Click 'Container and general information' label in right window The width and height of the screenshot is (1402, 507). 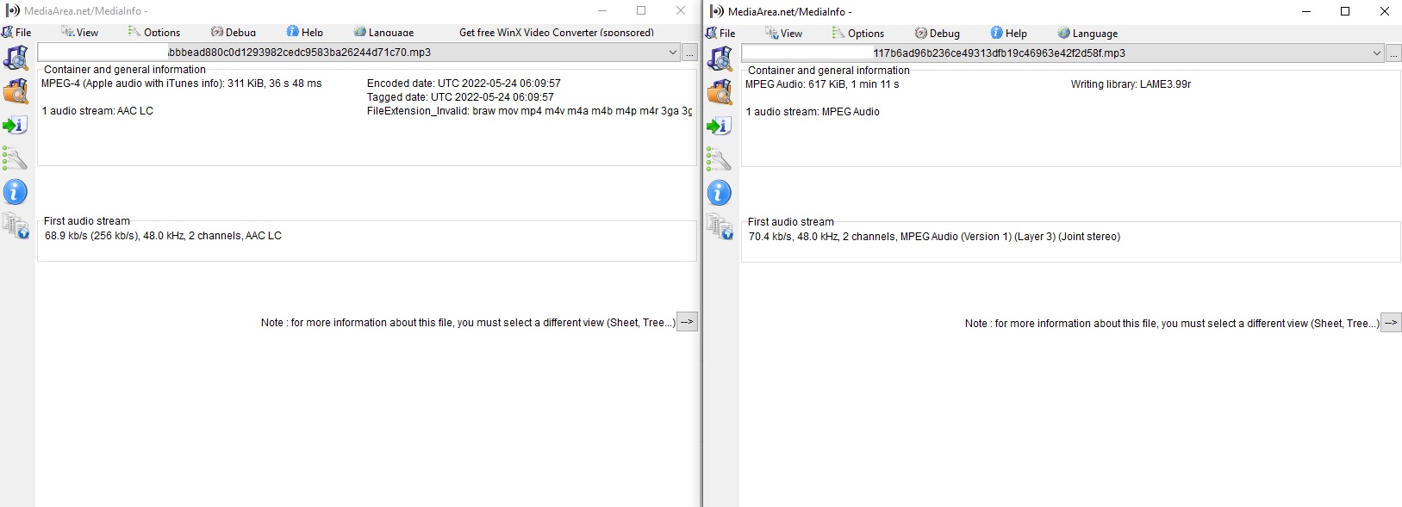[x=829, y=71]
